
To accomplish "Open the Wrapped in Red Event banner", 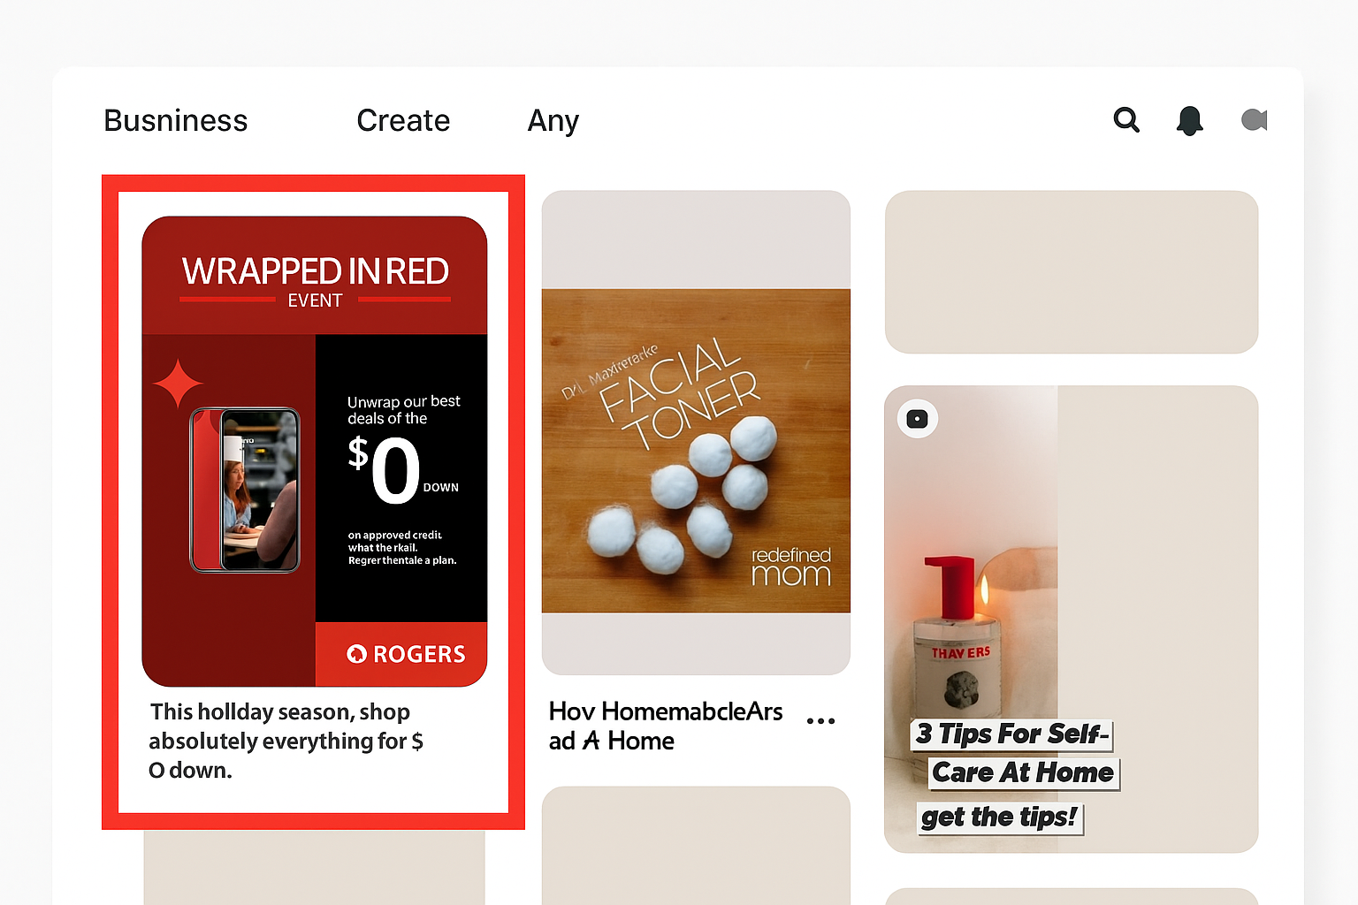I will click(315, 276).
